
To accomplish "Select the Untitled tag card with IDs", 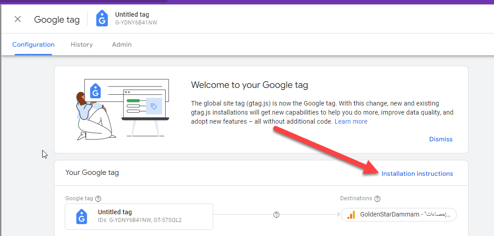I will 139,217.
